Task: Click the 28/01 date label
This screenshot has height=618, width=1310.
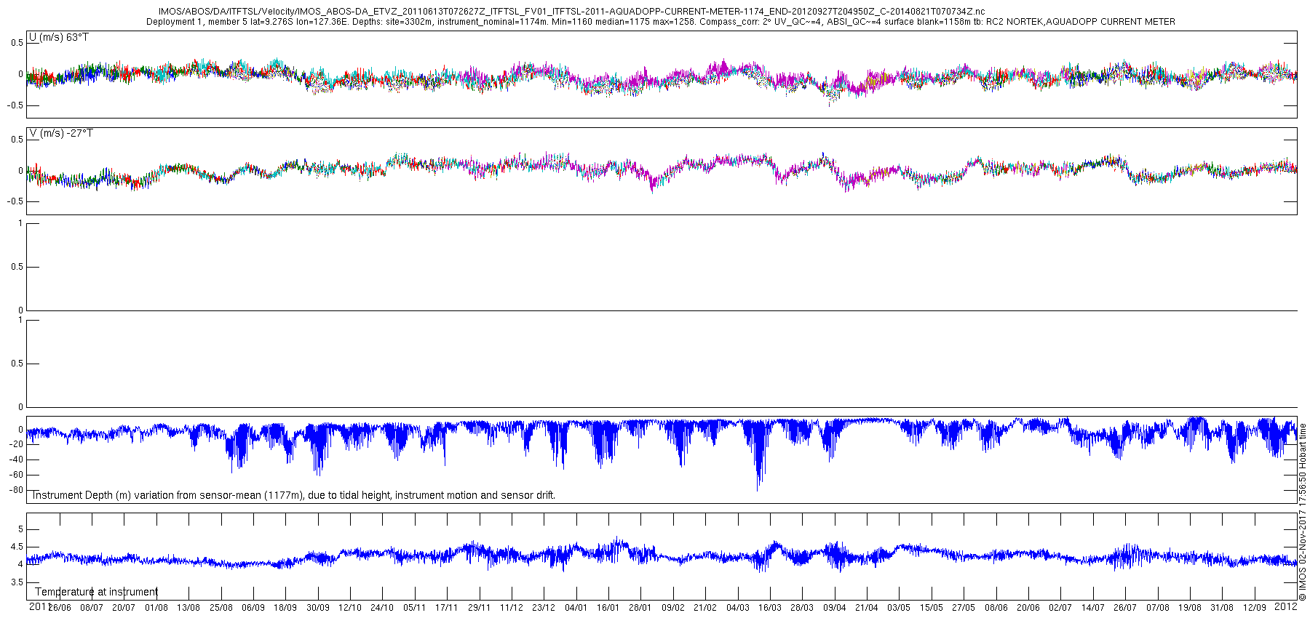Action: tap(640, 608)
